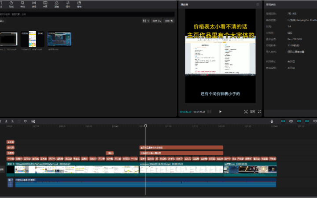This screenshot has height=198, width=317.
Task: Focus the media search input field
Action: tap(87, 14)
